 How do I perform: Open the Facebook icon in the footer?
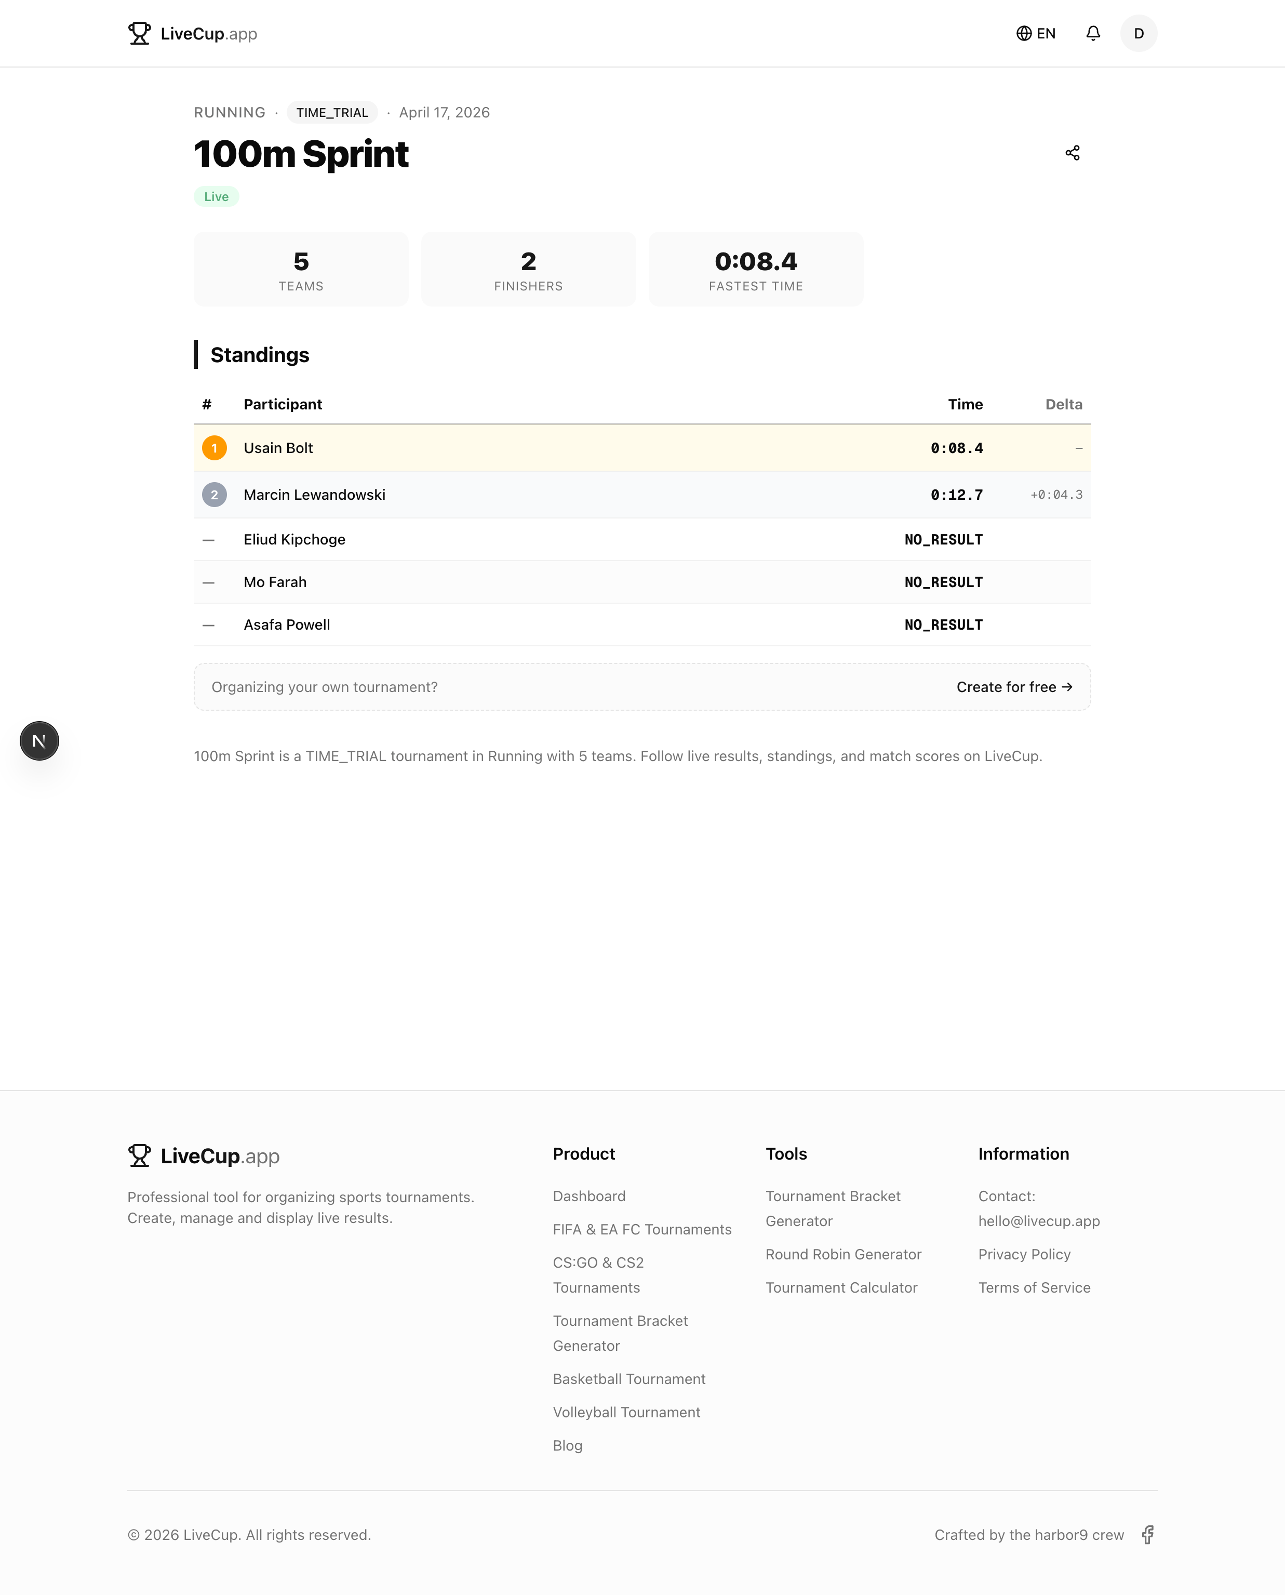coord(1147,1534)
